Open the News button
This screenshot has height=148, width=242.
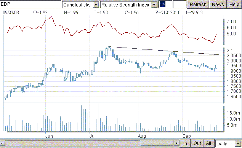tap(218, 4)
